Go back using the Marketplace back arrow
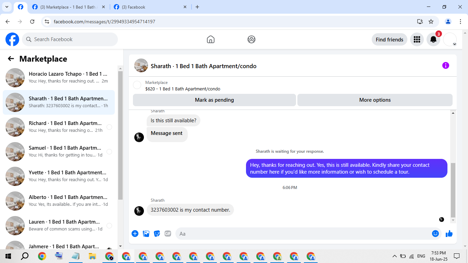The height and width of the screenshot is (263, 468). coord(11,59)
